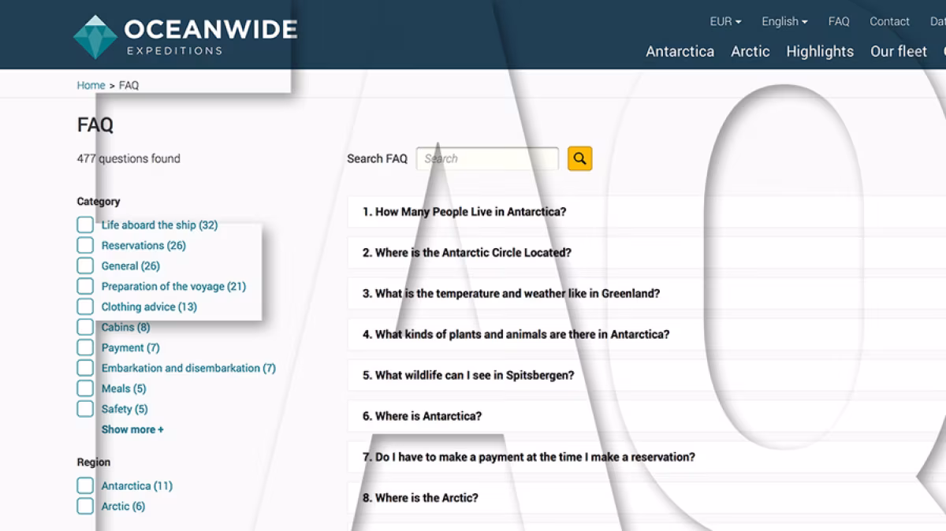
Task: Open the Arctic main menu item
Action: tap(750, 52)
